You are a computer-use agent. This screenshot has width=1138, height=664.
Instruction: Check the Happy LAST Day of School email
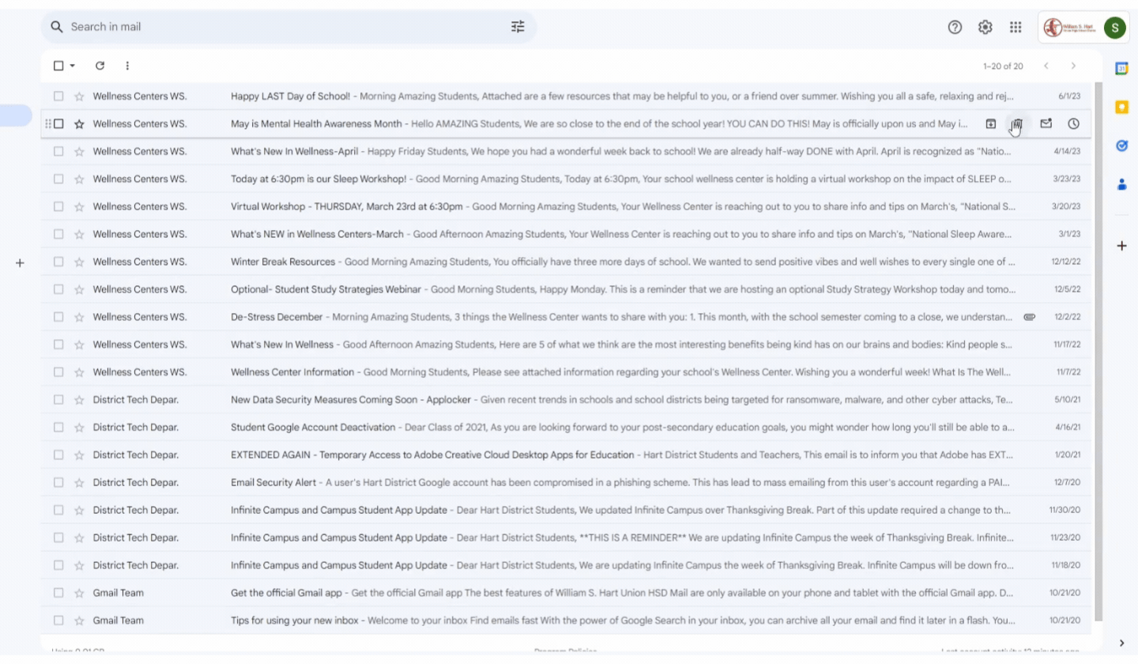tap(58, 96)
